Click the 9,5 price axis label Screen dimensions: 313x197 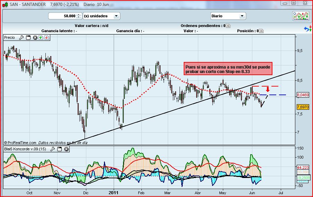click(x=300, y=51)
